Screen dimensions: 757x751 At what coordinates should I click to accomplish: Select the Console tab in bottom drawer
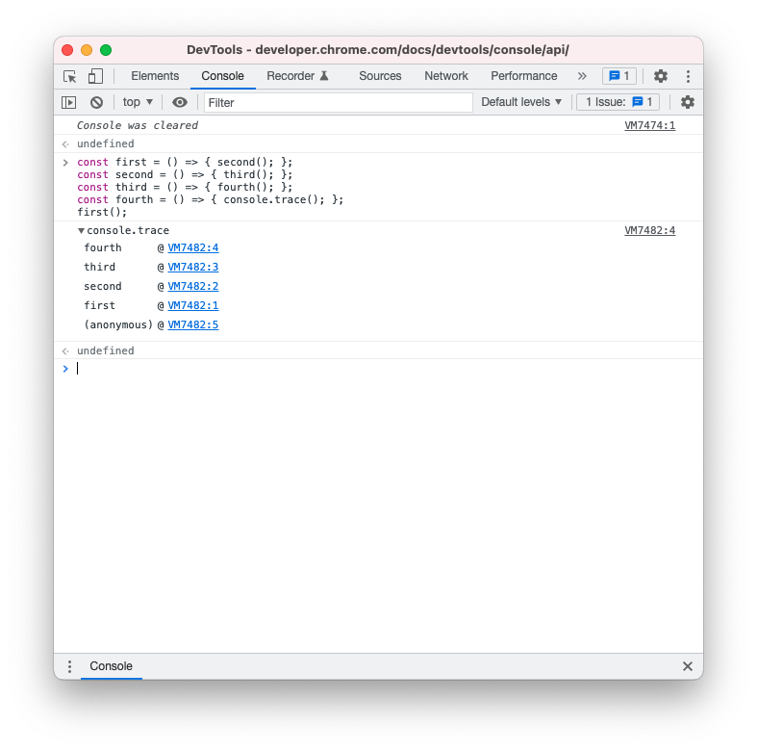click(111, 666)
